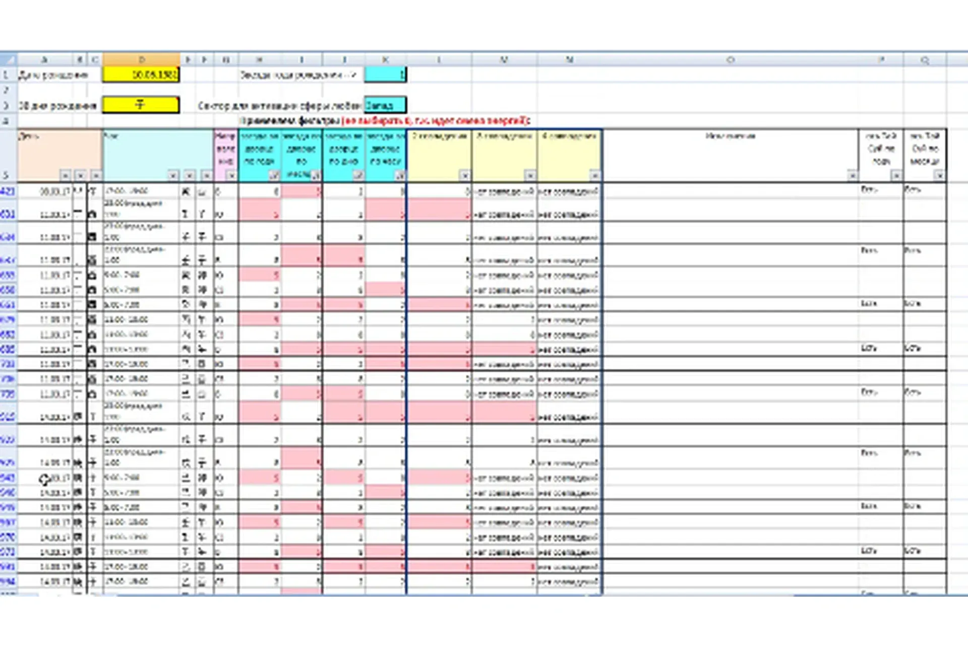Viewport: 968px width, 645px height.
Task: Select the highlighted column D header
Action: (141, 59)
